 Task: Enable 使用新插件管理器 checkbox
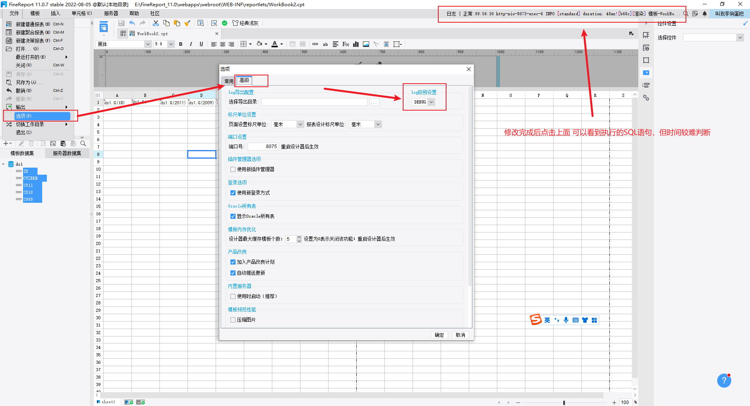coord(233,170)
